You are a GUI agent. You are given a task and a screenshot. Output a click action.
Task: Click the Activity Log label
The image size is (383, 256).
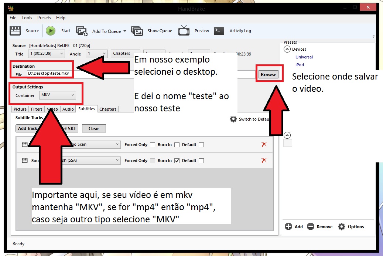(x=240, y=31)
